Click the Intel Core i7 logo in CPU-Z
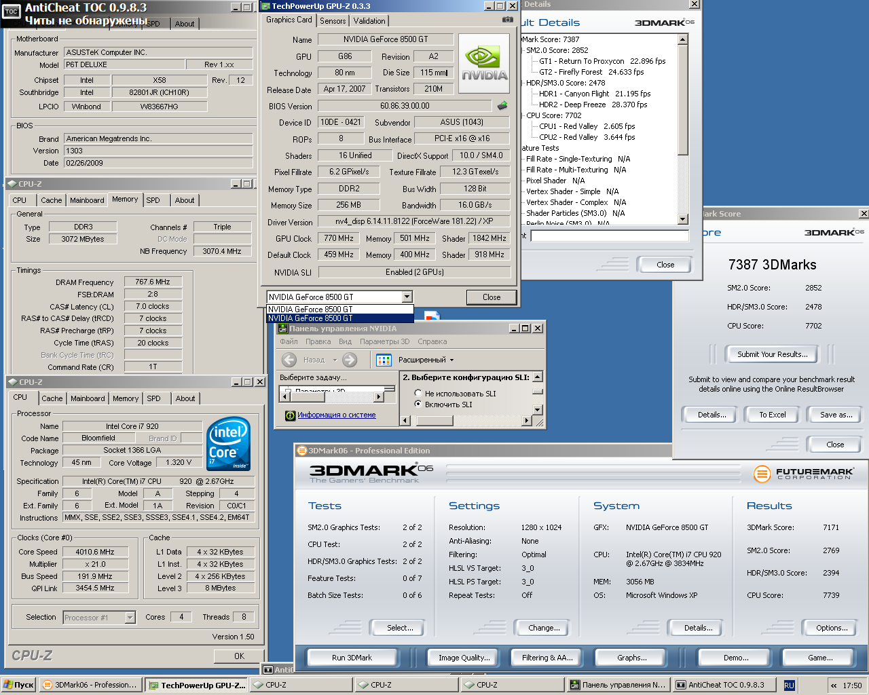This screenshot has height=695, width=869. click(229, 444)
